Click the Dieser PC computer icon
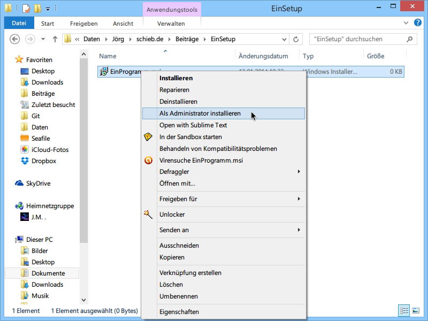This screenshot has height=321, width=428. pyautogui.click(x=19, y=239)
